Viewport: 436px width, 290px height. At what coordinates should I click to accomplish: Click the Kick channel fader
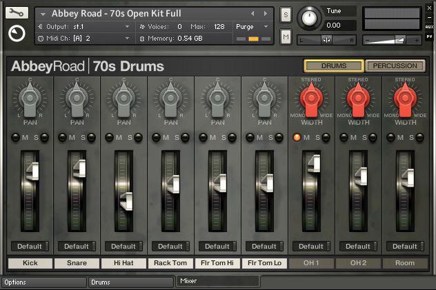tap(33, 172)
